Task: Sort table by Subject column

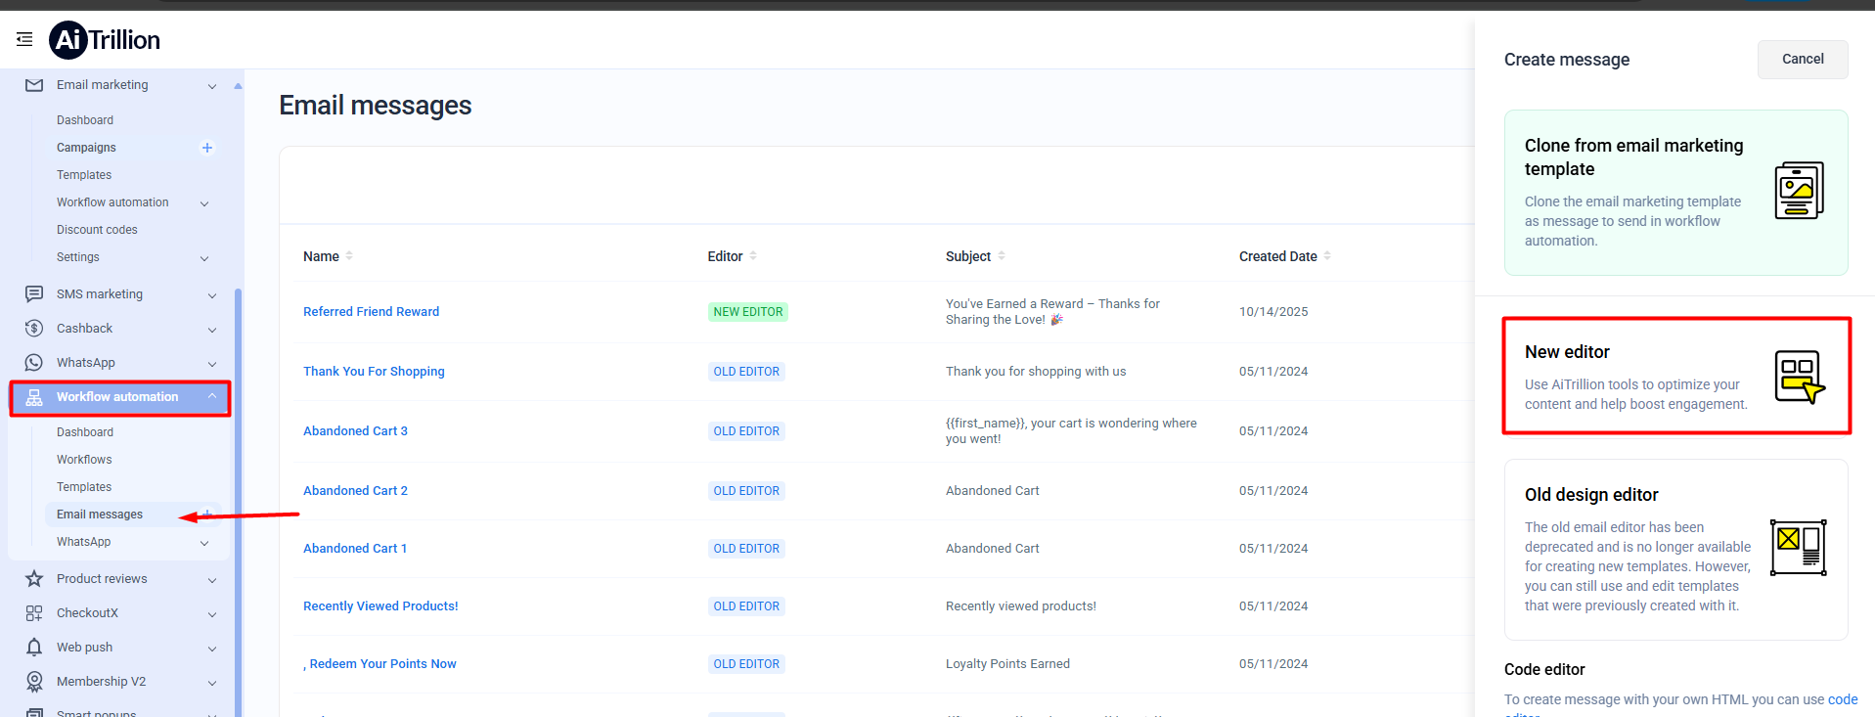Action: (1002, 256)
